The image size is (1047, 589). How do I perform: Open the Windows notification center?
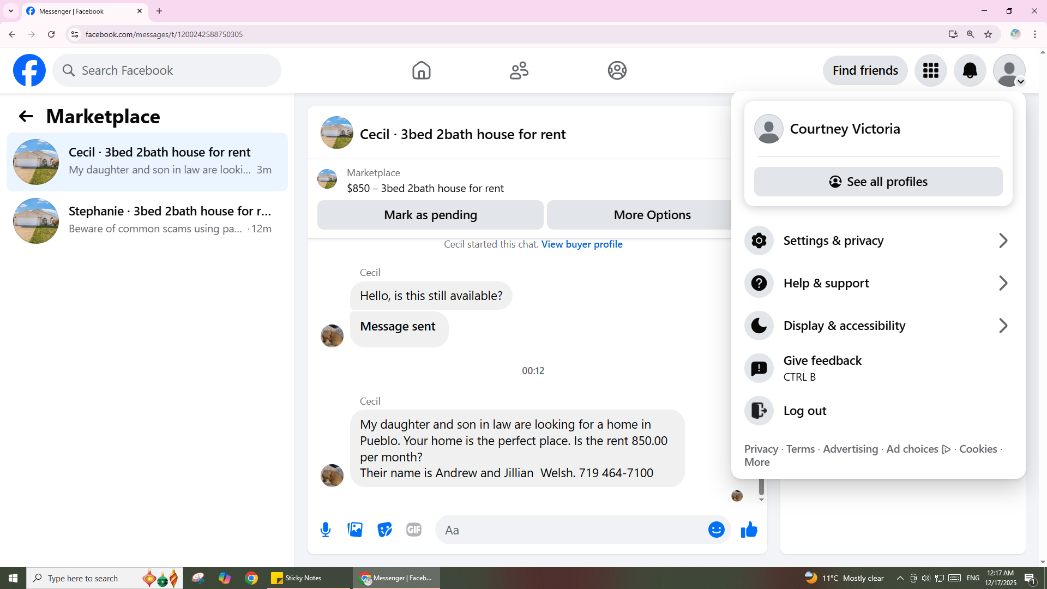click(x=1030, y=578)
